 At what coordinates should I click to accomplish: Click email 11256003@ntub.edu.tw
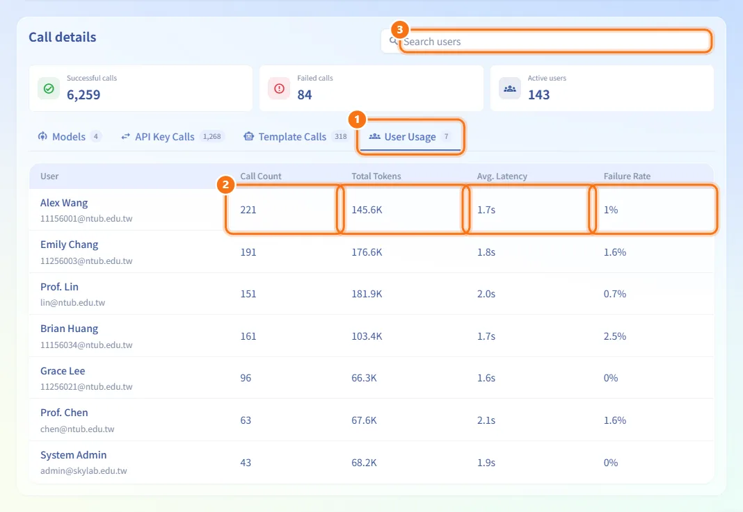coord(86,261)
